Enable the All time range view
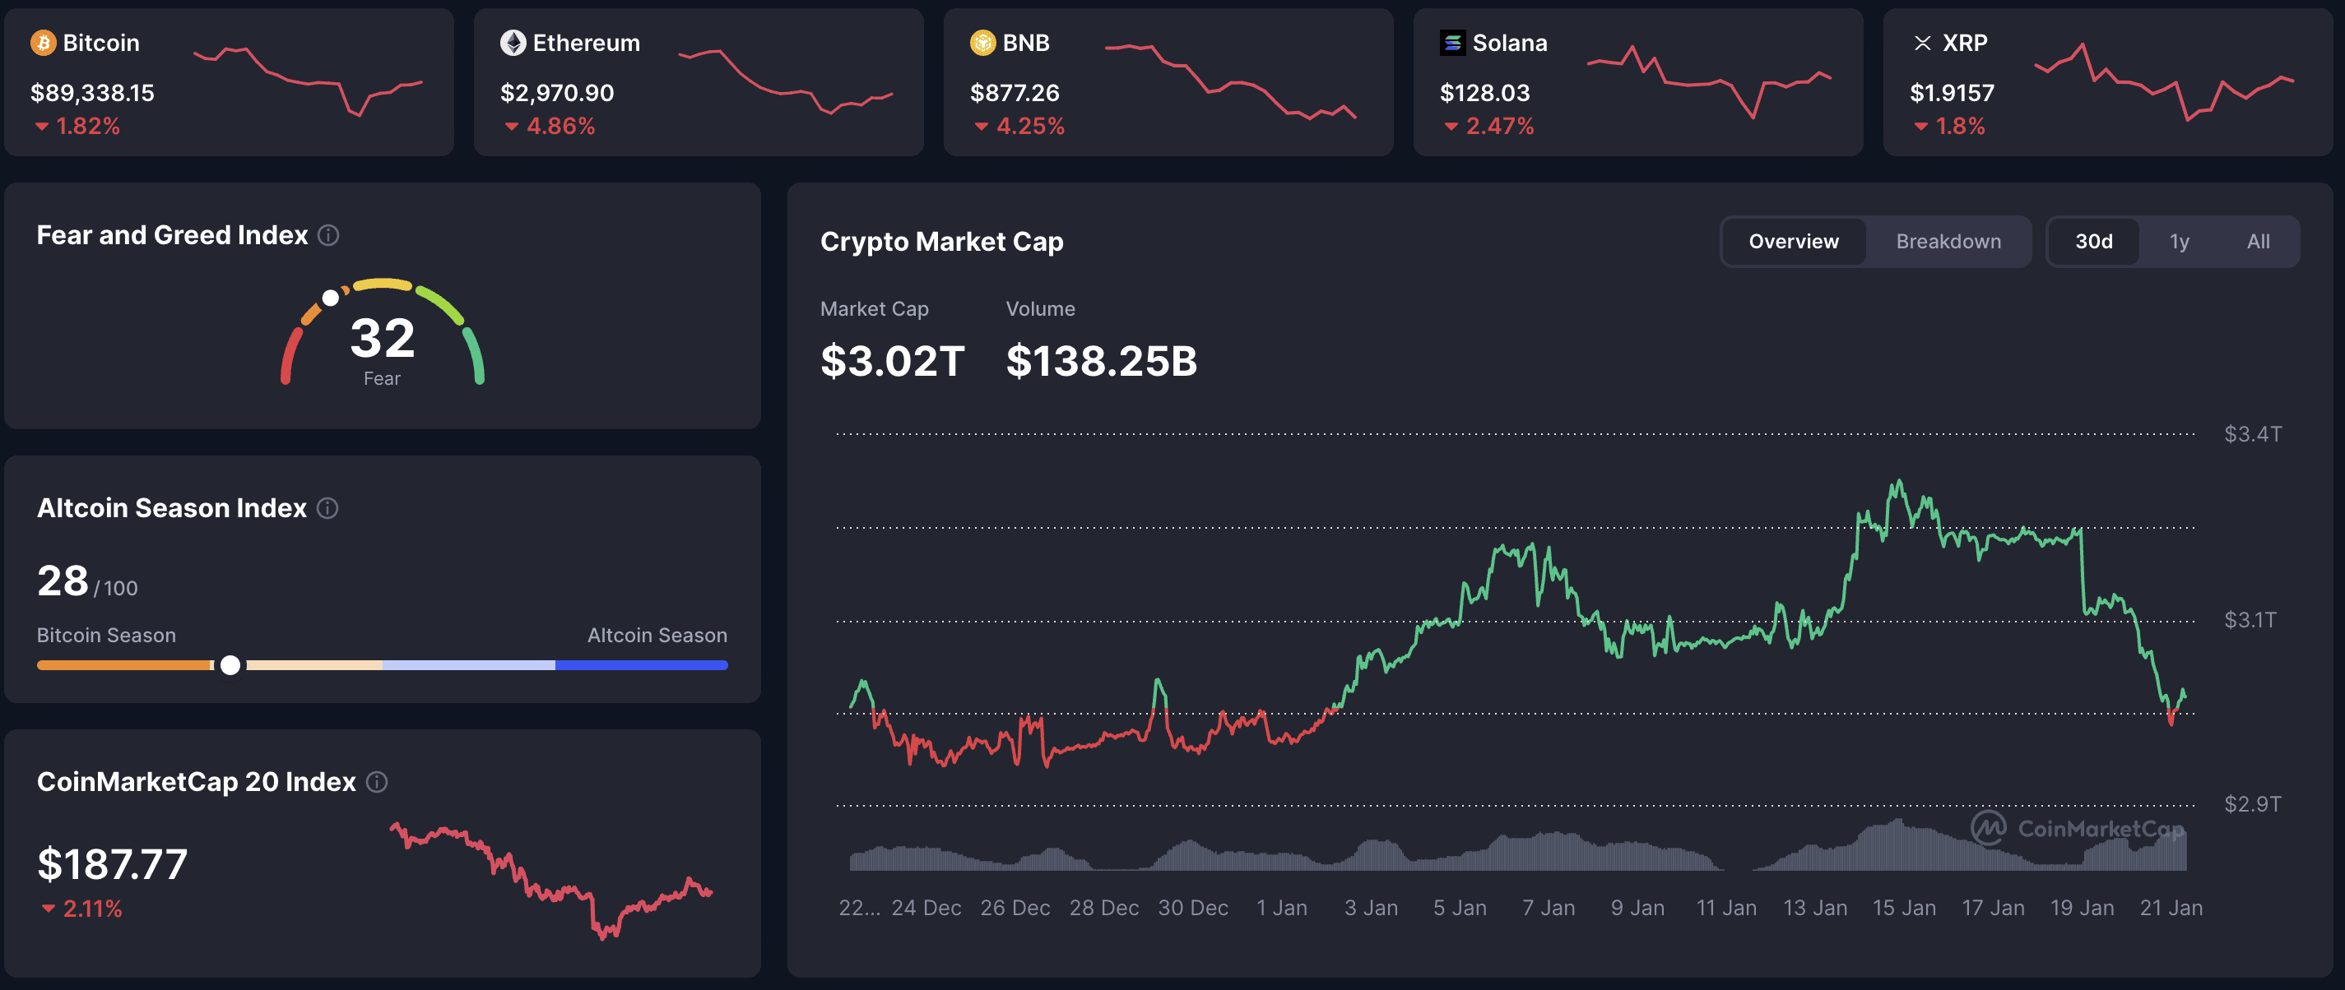The width and height of the screenshot is (2345, 990). pos(2258,241)
